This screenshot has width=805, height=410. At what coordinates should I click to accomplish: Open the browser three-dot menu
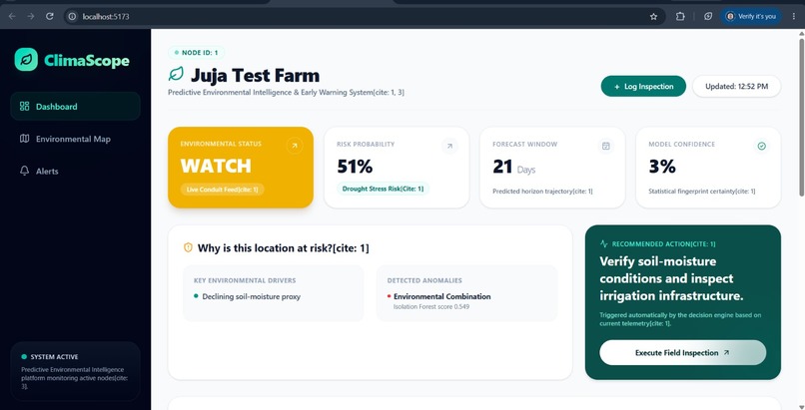point(794,16)
